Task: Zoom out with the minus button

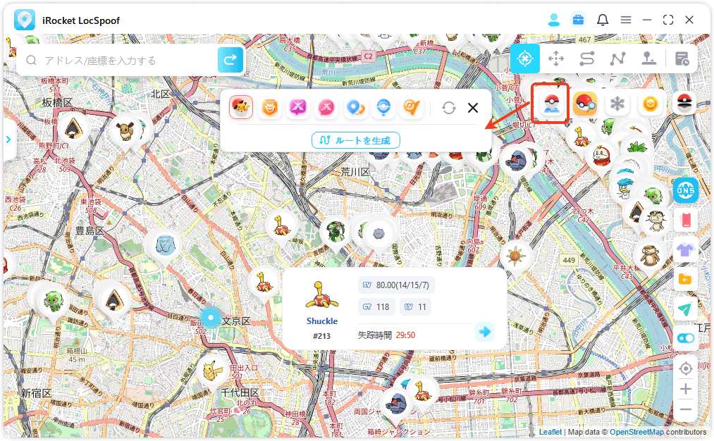Action: (685, 409)
